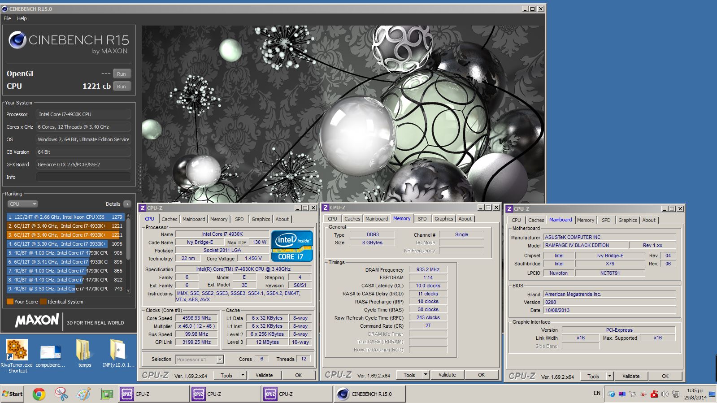Click the red molecule tray icon

(x=643, y=394)
